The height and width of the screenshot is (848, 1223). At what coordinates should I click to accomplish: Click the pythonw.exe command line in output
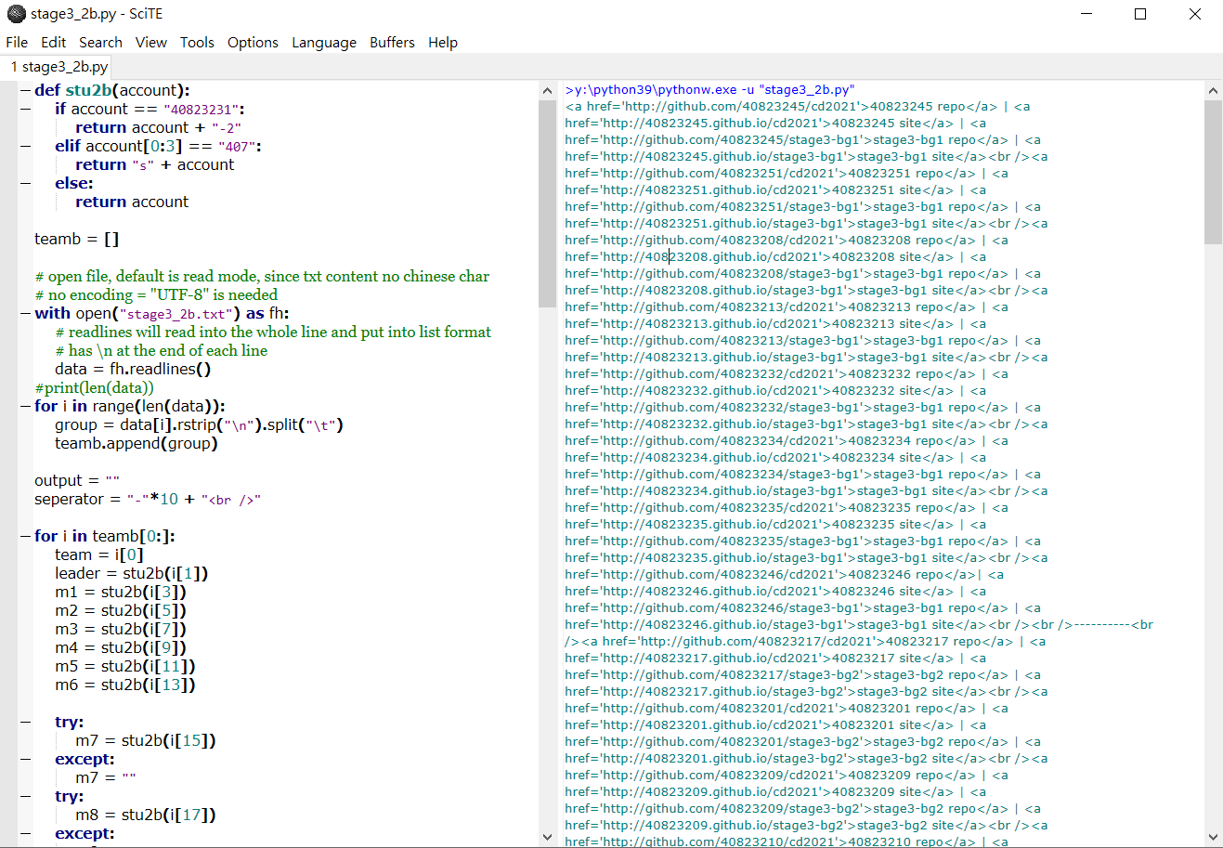click(709, 90)
